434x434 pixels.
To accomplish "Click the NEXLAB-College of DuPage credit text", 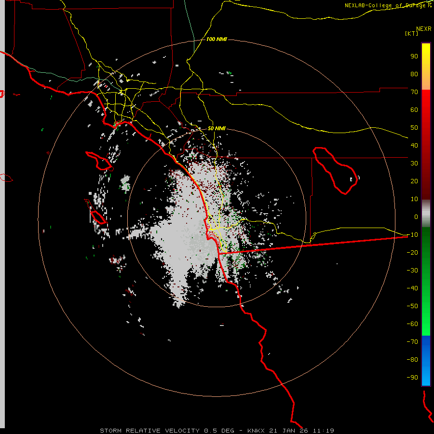I will [x=388, y=5].
